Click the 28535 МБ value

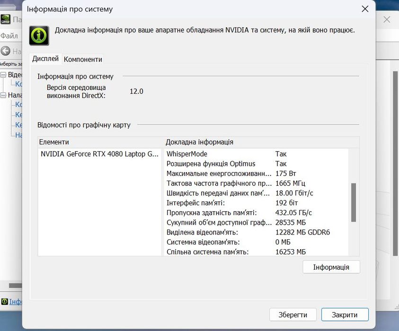pos(291,222)
